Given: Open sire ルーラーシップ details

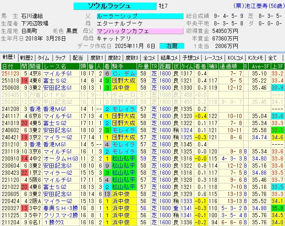Looking at the screenshot, I should [140, 16].
